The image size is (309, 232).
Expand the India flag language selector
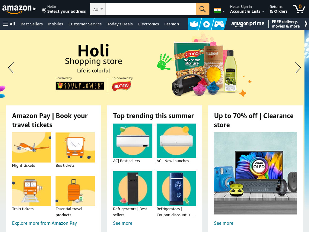point(220,10)
